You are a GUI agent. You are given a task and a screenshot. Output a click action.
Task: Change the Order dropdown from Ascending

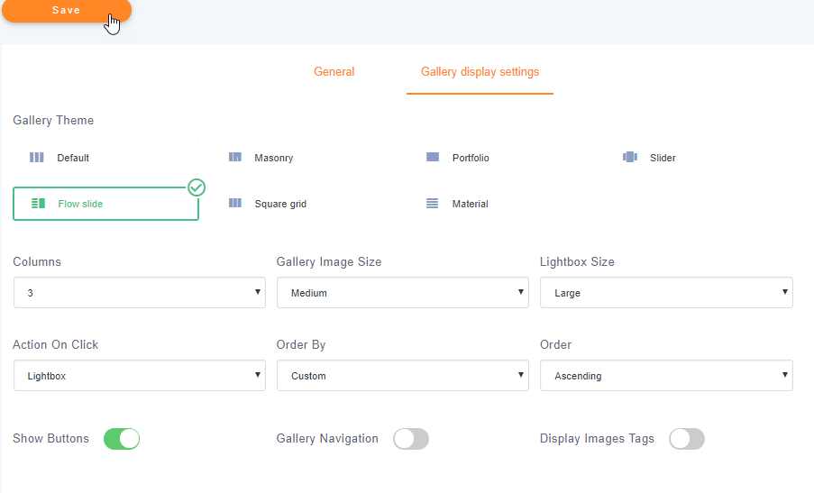coord(666,376)
